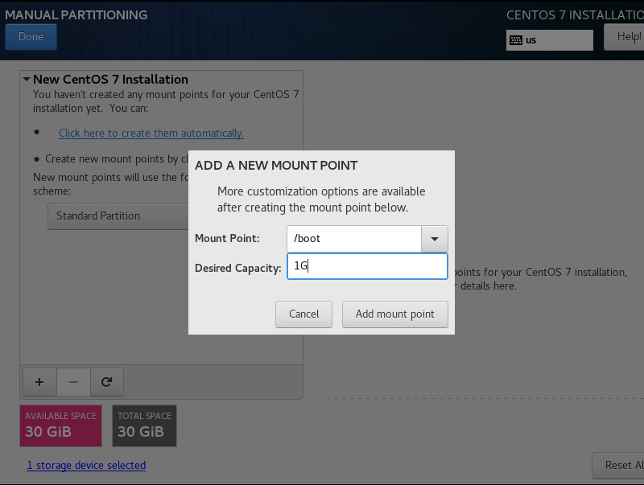Click the ADD A NEW MOUNT POINT title

pos(276,166)
